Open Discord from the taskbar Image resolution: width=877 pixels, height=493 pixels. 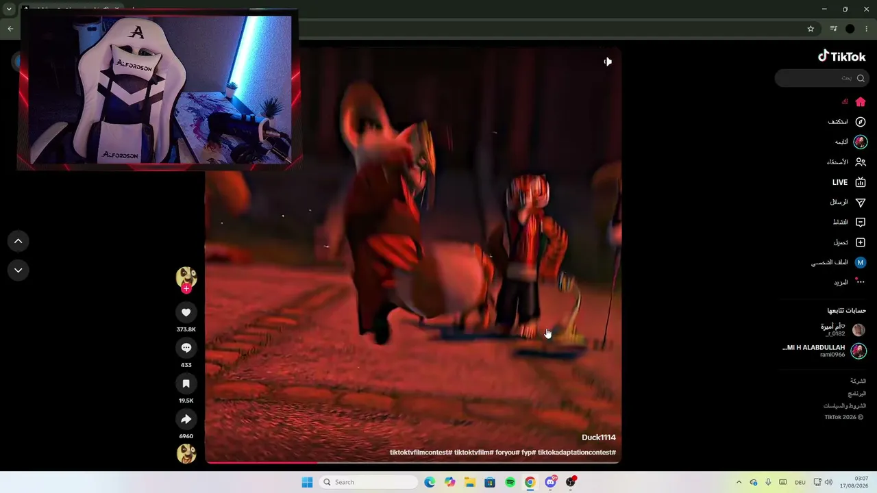click(x=550, y=482)
